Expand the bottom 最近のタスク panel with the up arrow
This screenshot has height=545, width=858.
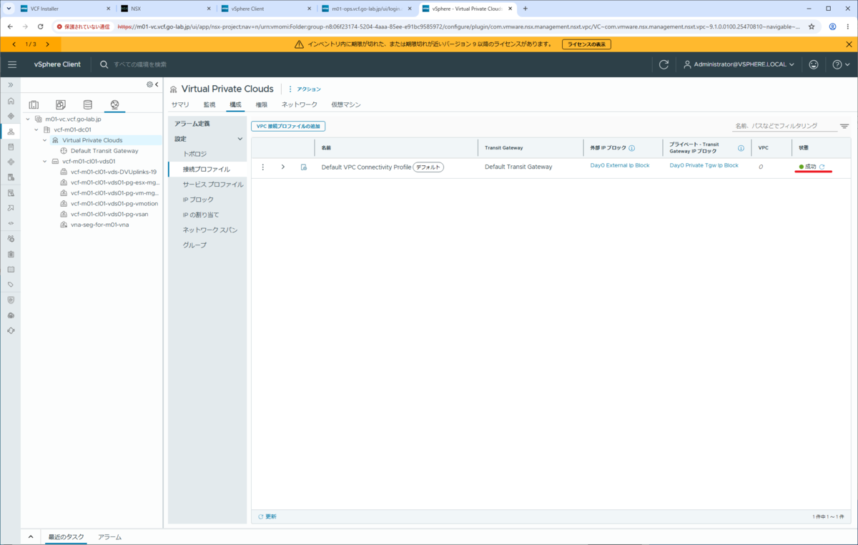click(31, 536)
